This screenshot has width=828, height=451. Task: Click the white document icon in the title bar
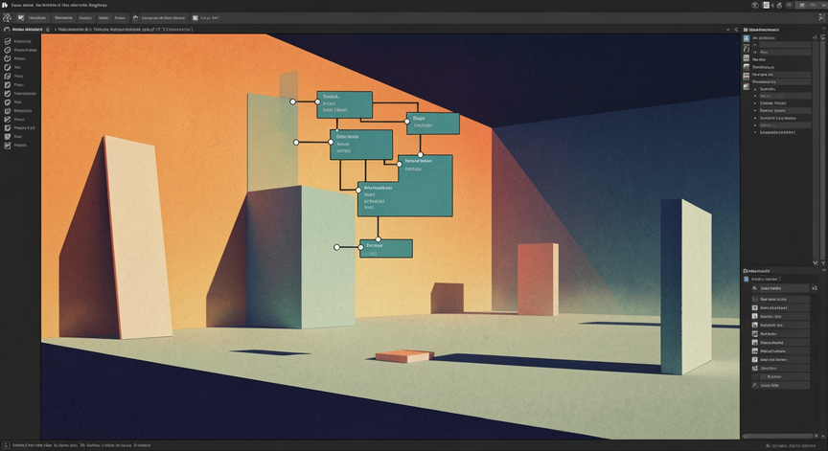pyautogui.click(x=767, y=5)
